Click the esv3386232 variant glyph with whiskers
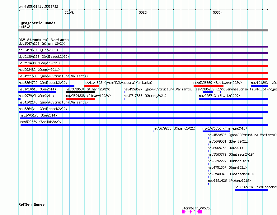Viewport: 277px width, 215px height. [x=208, y=92]
